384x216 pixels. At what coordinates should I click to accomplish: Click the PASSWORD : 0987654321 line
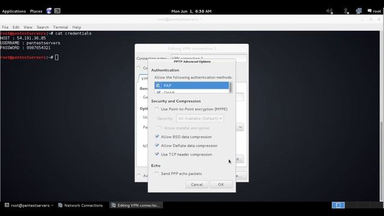[25, 48]
